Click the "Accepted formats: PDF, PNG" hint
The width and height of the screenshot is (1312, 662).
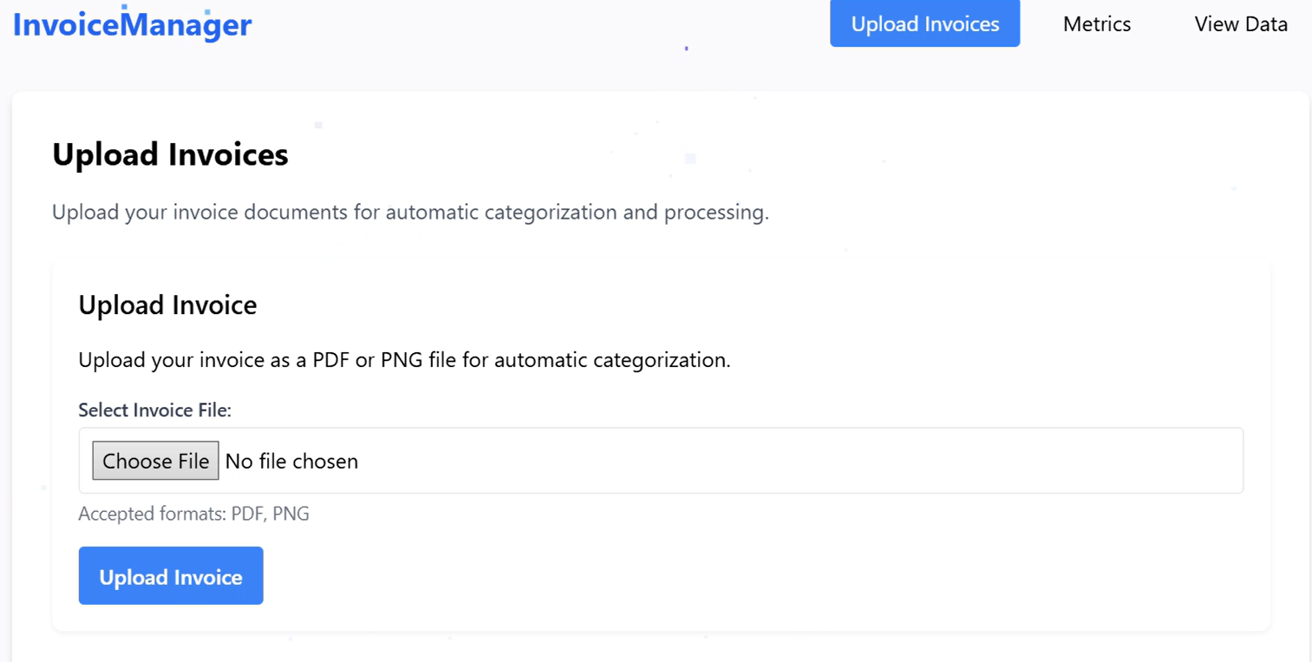(x=193, y=515)
